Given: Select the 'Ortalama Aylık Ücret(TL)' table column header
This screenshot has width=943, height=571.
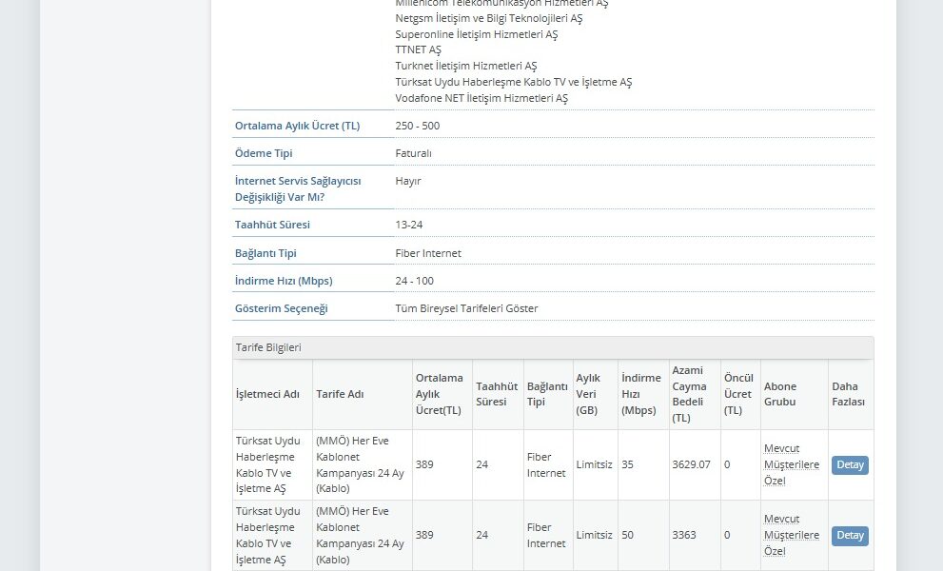Looking at the screenshot, I should (439, 394).
